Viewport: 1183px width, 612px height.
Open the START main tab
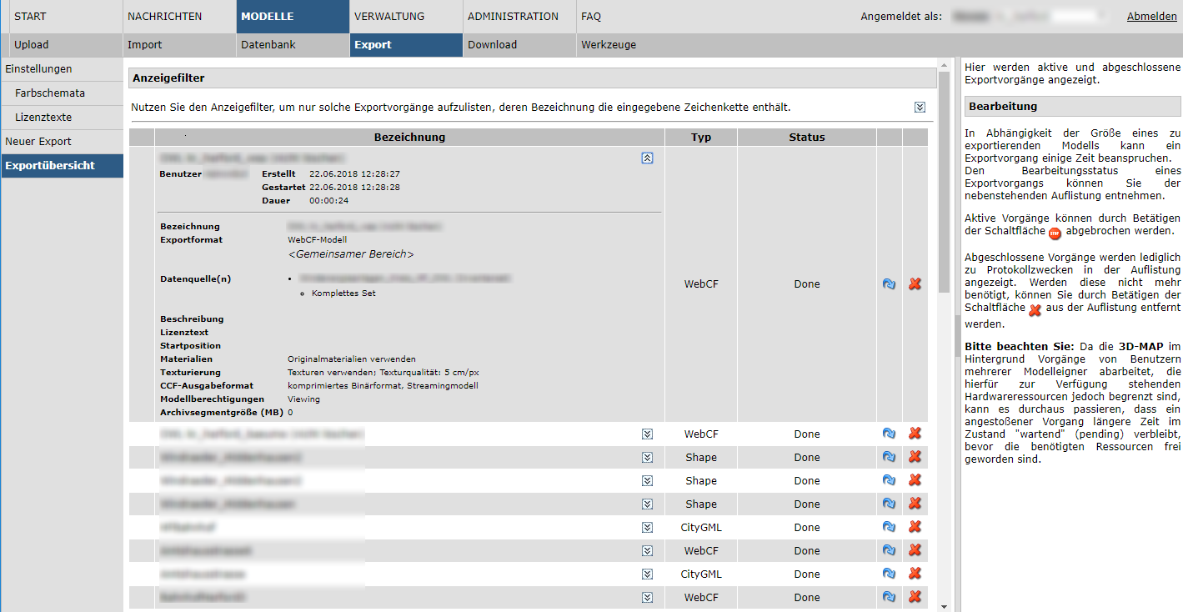66,17
